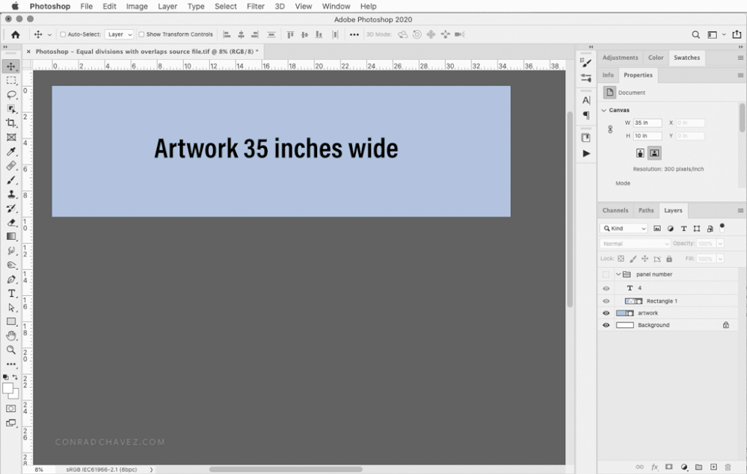
Task: Open the Auto-Select Layer dropdown
Action: [119, 34]
